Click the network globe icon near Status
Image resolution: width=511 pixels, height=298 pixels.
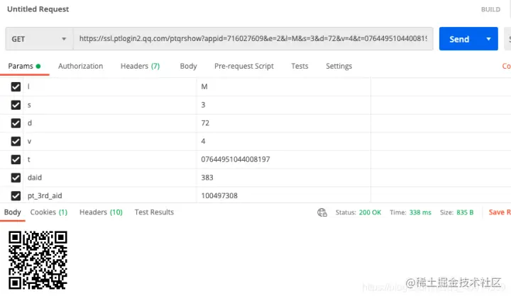(x=322, y=212)
